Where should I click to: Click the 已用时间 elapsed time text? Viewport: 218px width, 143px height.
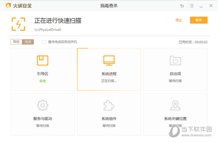(x=193, y=42)
